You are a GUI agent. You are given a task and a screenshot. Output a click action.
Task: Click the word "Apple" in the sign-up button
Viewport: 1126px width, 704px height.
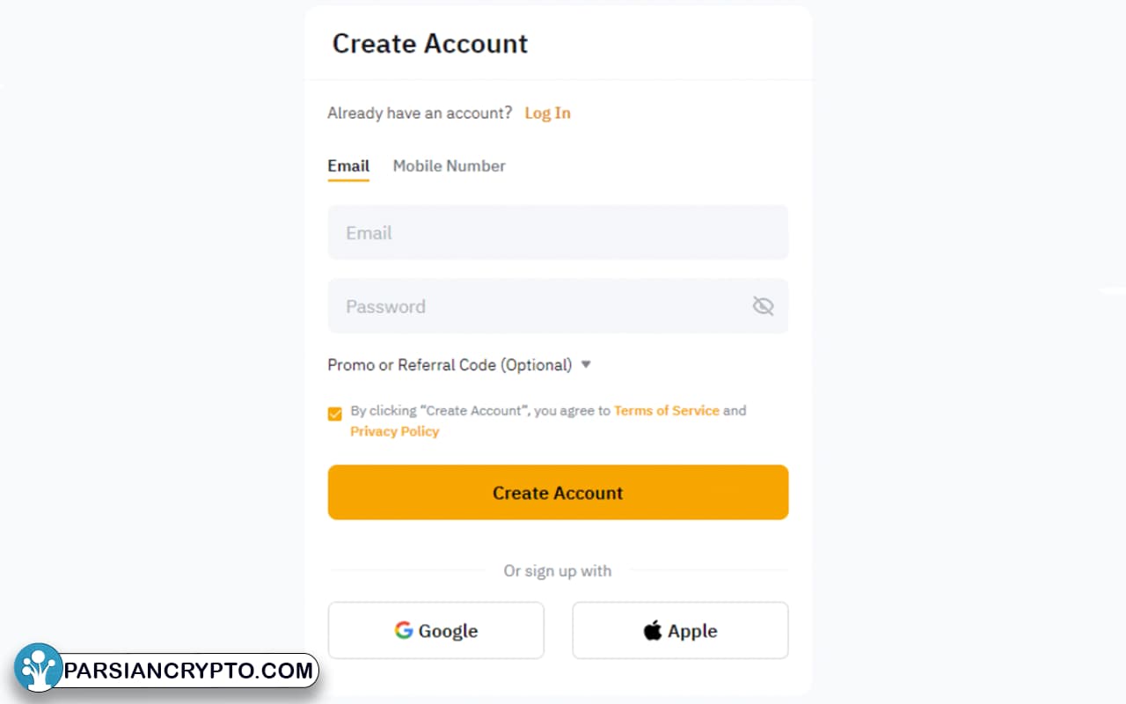[692, 631]
